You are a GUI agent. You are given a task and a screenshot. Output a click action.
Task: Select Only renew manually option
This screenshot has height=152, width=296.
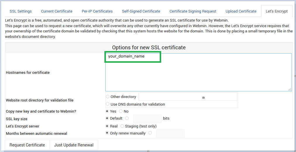[x=107, y=133]
